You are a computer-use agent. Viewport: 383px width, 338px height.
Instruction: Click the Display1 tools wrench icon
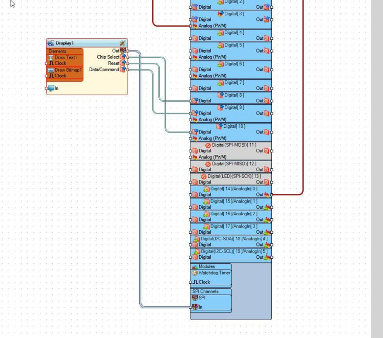[x=122, y=43]
